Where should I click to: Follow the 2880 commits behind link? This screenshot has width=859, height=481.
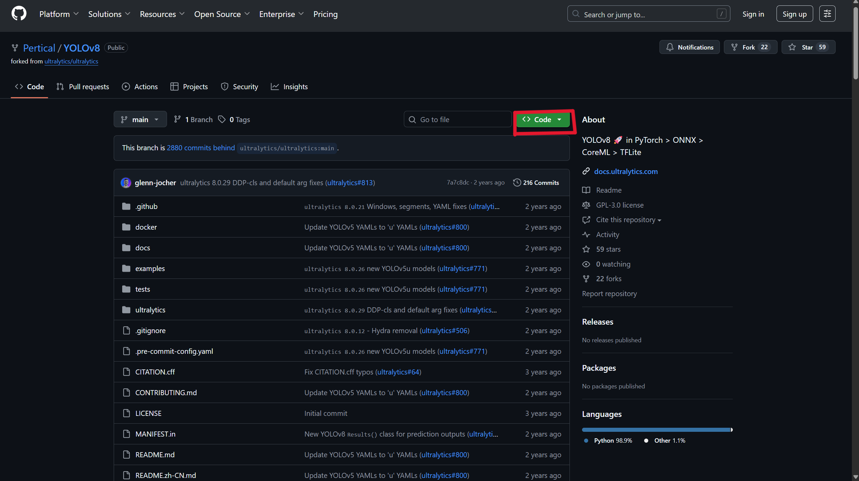[201, 148]
